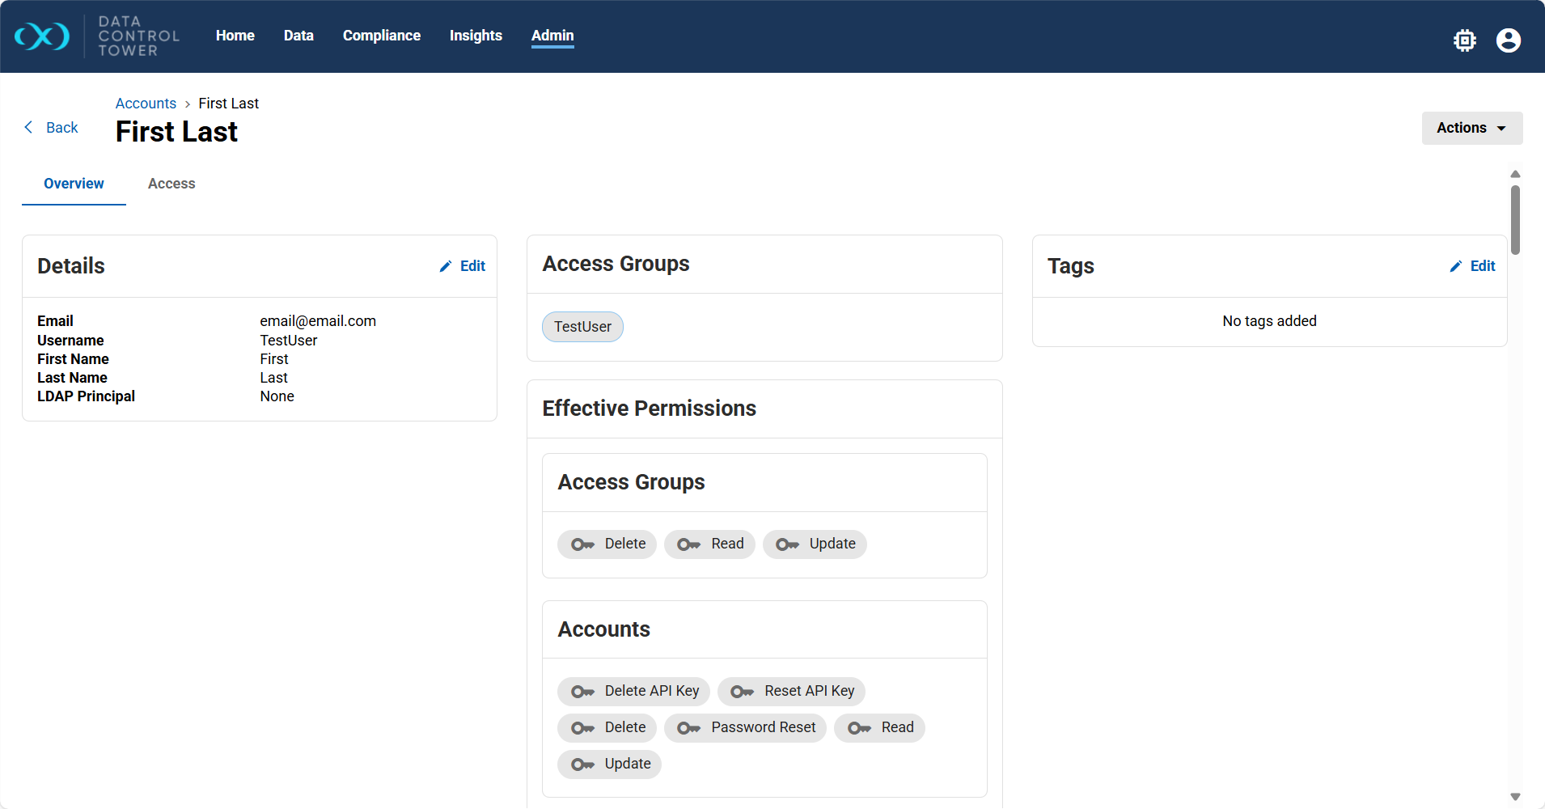Screen dimensions: 1545x809
Task: Open the Data menu in the navbar
Action: (298, 36)
